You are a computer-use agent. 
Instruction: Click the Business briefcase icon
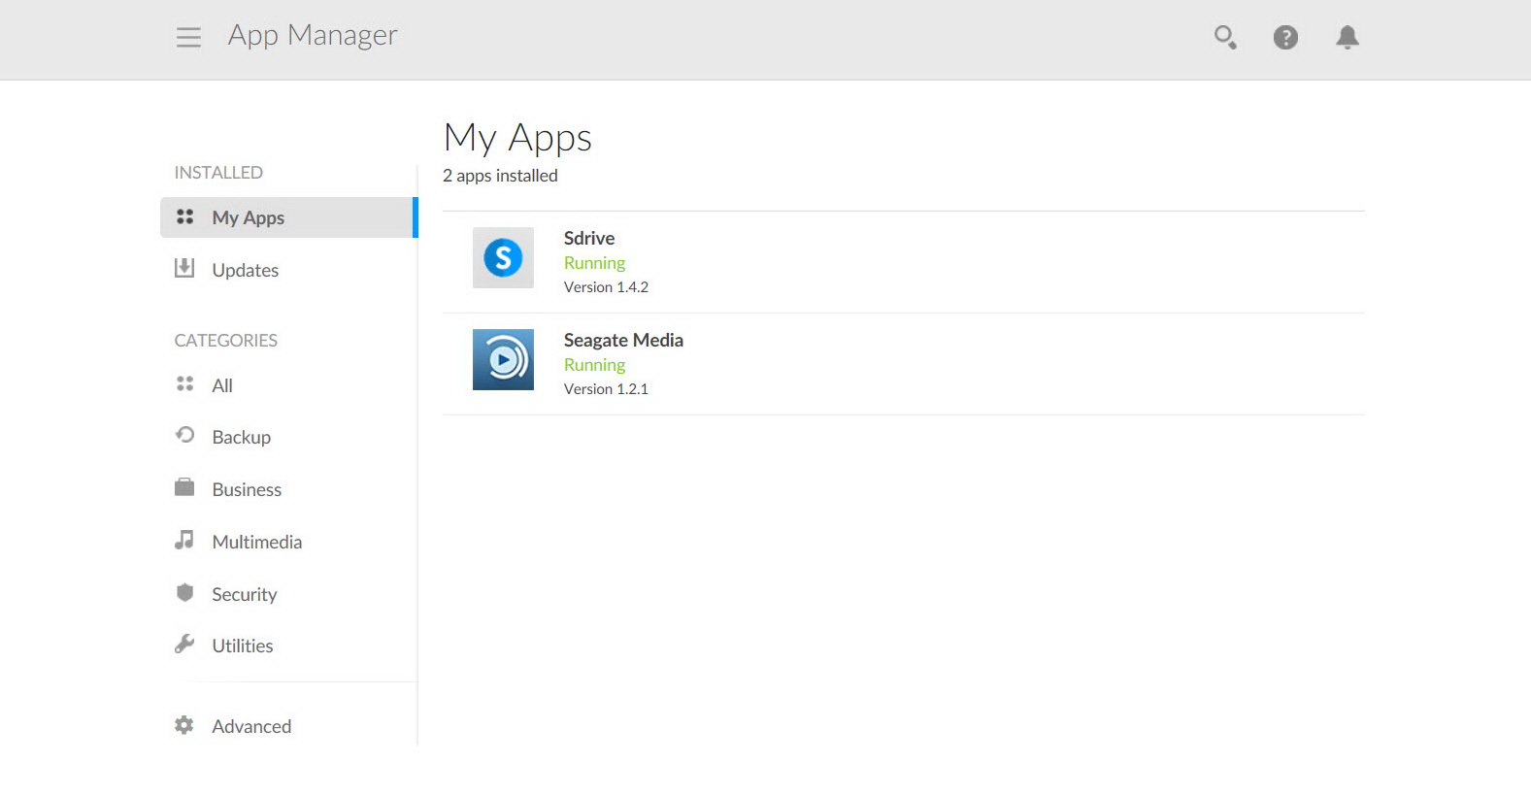(x=184, y=487)
